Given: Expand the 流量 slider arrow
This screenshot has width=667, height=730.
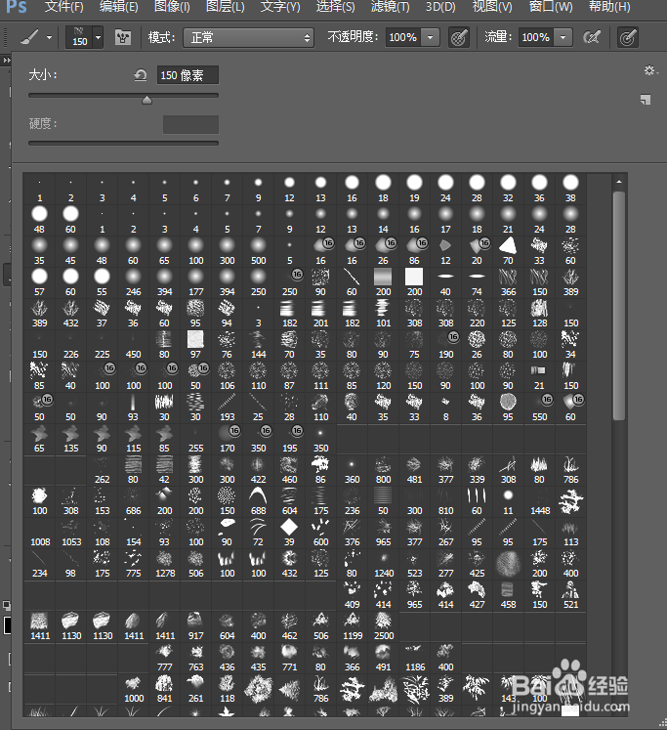Looking at the screenshot, I should (563, 37).
